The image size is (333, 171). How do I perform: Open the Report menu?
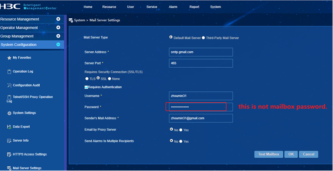194,7
